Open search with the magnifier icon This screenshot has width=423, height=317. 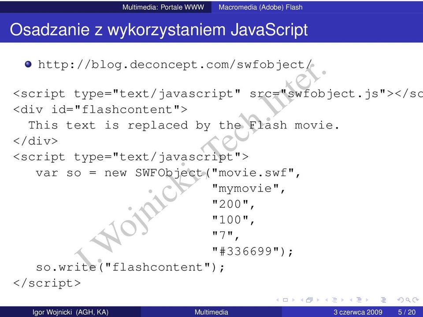pos(408,300)
